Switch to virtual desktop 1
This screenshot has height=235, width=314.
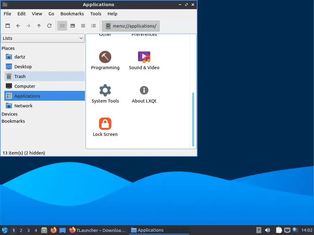(x=13, y=230)
